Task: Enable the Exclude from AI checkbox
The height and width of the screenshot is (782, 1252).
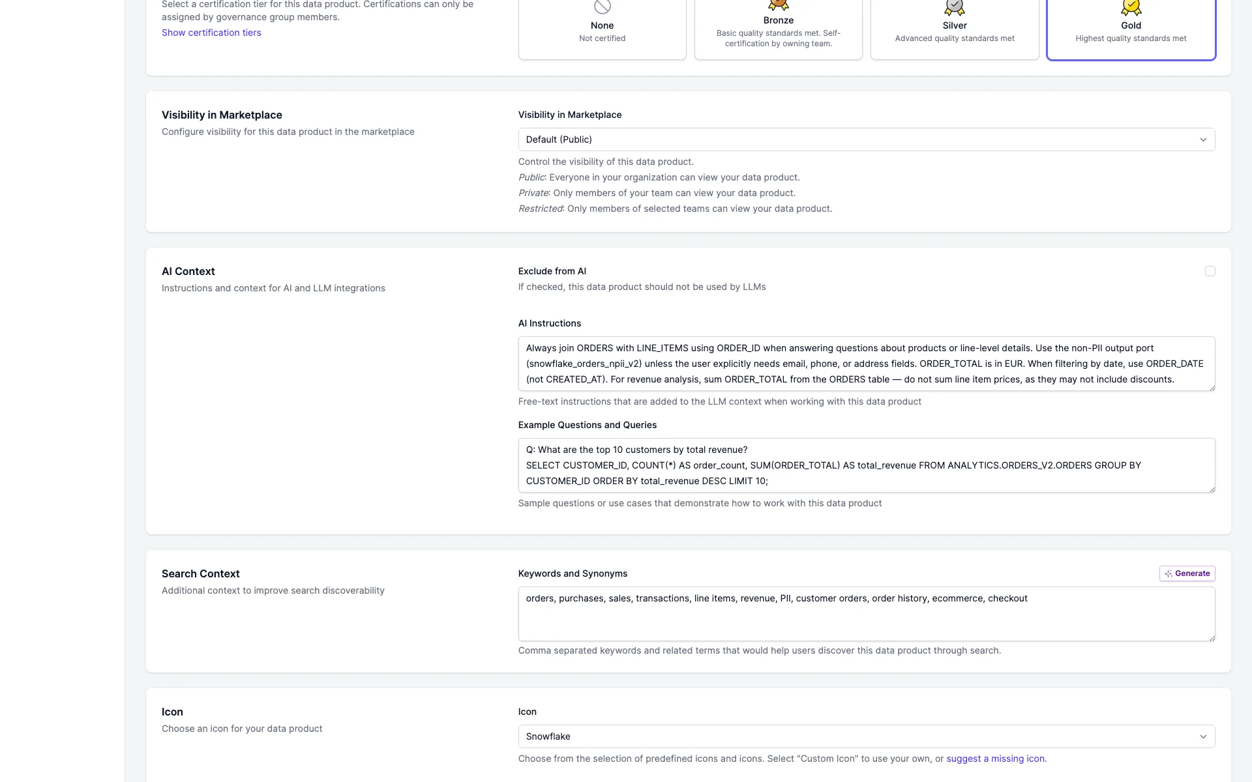Action: [x=1210, y=271]
